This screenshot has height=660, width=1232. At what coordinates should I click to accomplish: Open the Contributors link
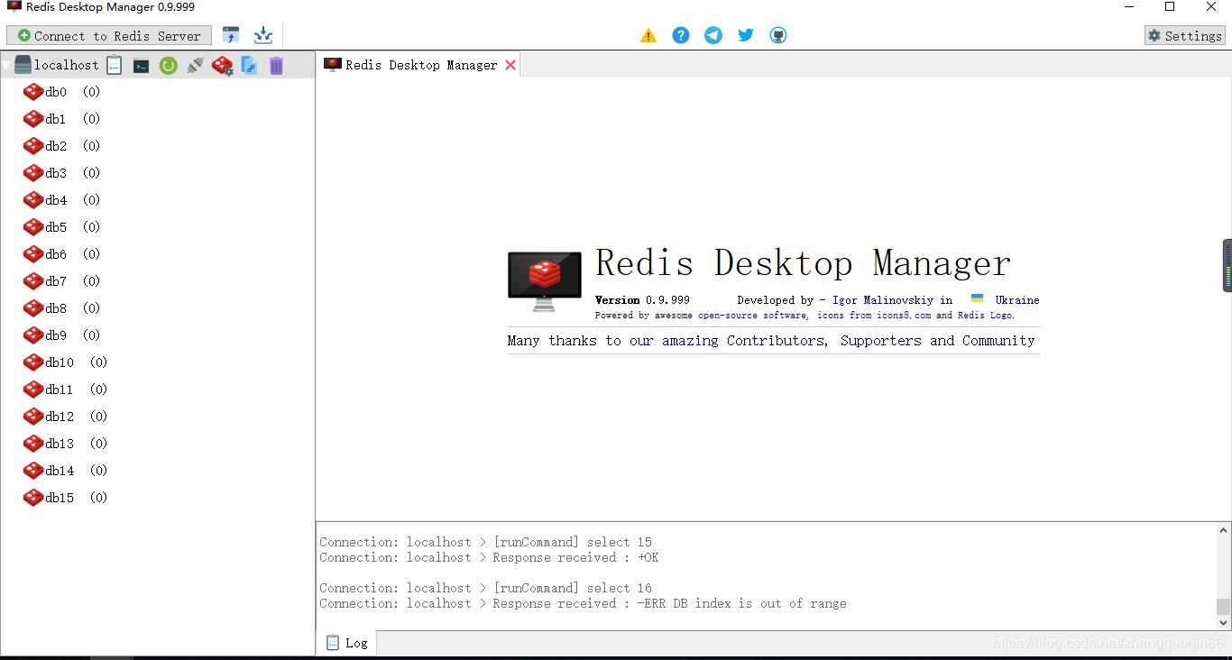(x=776, y=341)
